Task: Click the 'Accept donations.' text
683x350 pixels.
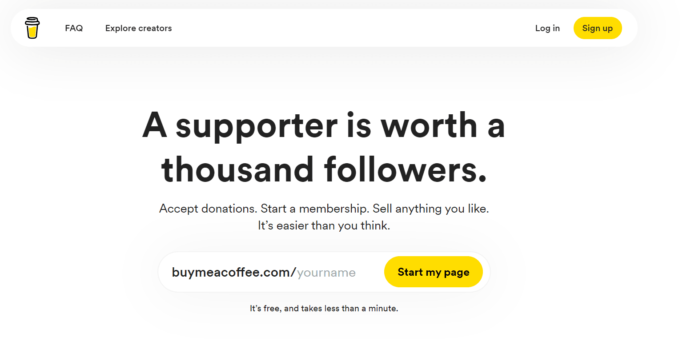Action: (208, 209)
